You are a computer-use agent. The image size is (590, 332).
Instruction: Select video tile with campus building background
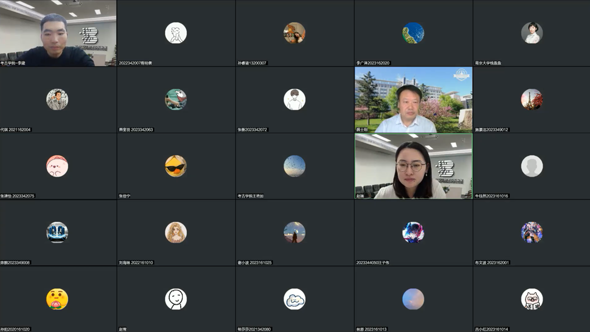[x=413, y=99]
